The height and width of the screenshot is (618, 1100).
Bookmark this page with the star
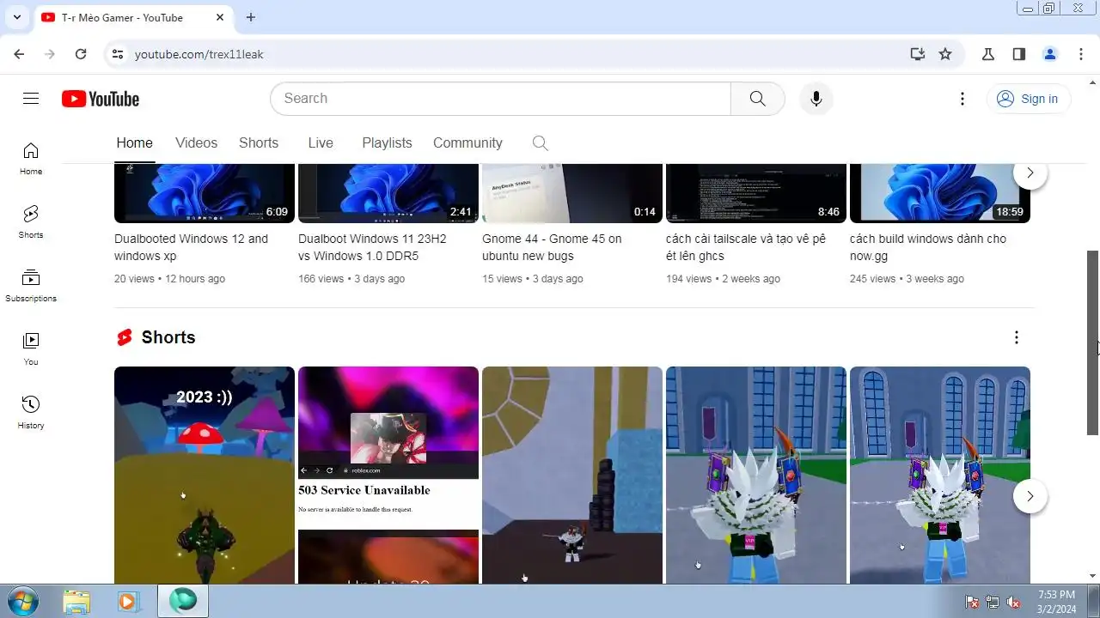coord(945,54)
